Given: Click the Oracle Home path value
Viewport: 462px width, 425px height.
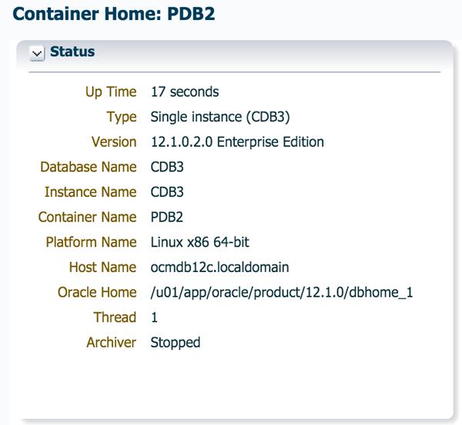Looking at the screenshot, I should click(x=282, y=293).
